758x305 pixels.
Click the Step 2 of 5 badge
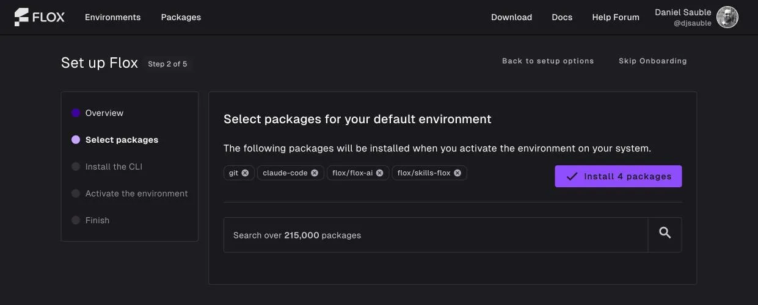pyautogui.click(x=167, y=64)
